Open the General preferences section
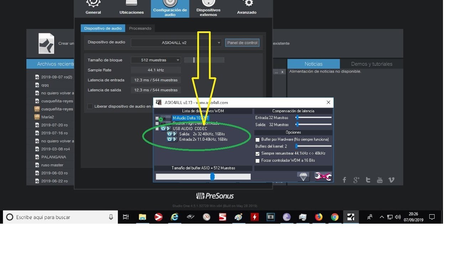 (x=93, y=7)
